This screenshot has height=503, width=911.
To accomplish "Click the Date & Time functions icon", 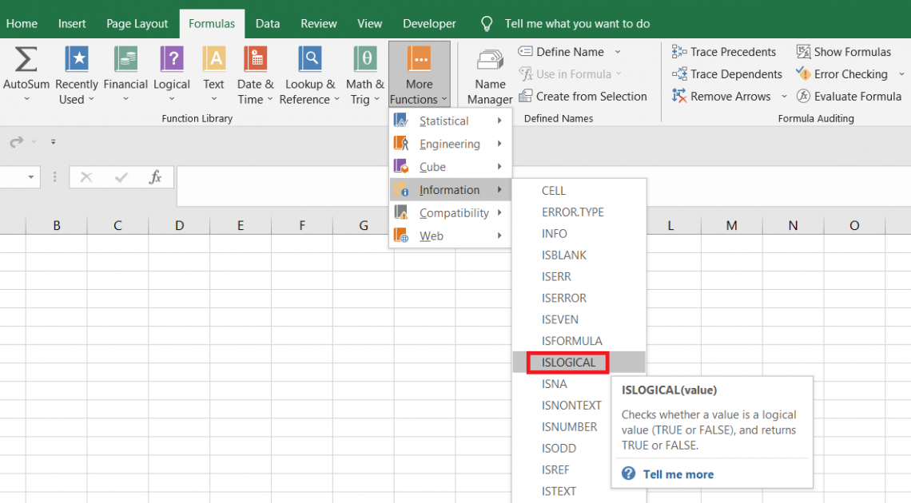I will point(255,60).
